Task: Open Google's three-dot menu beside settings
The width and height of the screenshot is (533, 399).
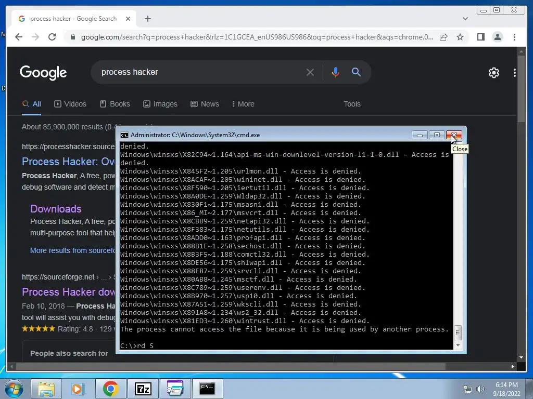Action: (515, 73)
